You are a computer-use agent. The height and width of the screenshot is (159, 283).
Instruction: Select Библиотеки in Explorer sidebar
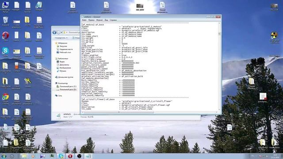[61, 59]
